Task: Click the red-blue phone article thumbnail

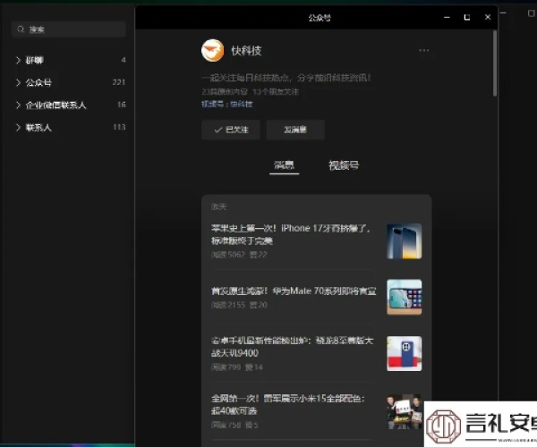Action: click(405, 353)
